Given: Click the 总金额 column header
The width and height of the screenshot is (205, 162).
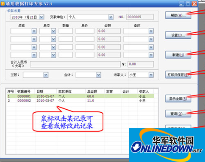Looking at the screenshot, I should pos(95,91).
